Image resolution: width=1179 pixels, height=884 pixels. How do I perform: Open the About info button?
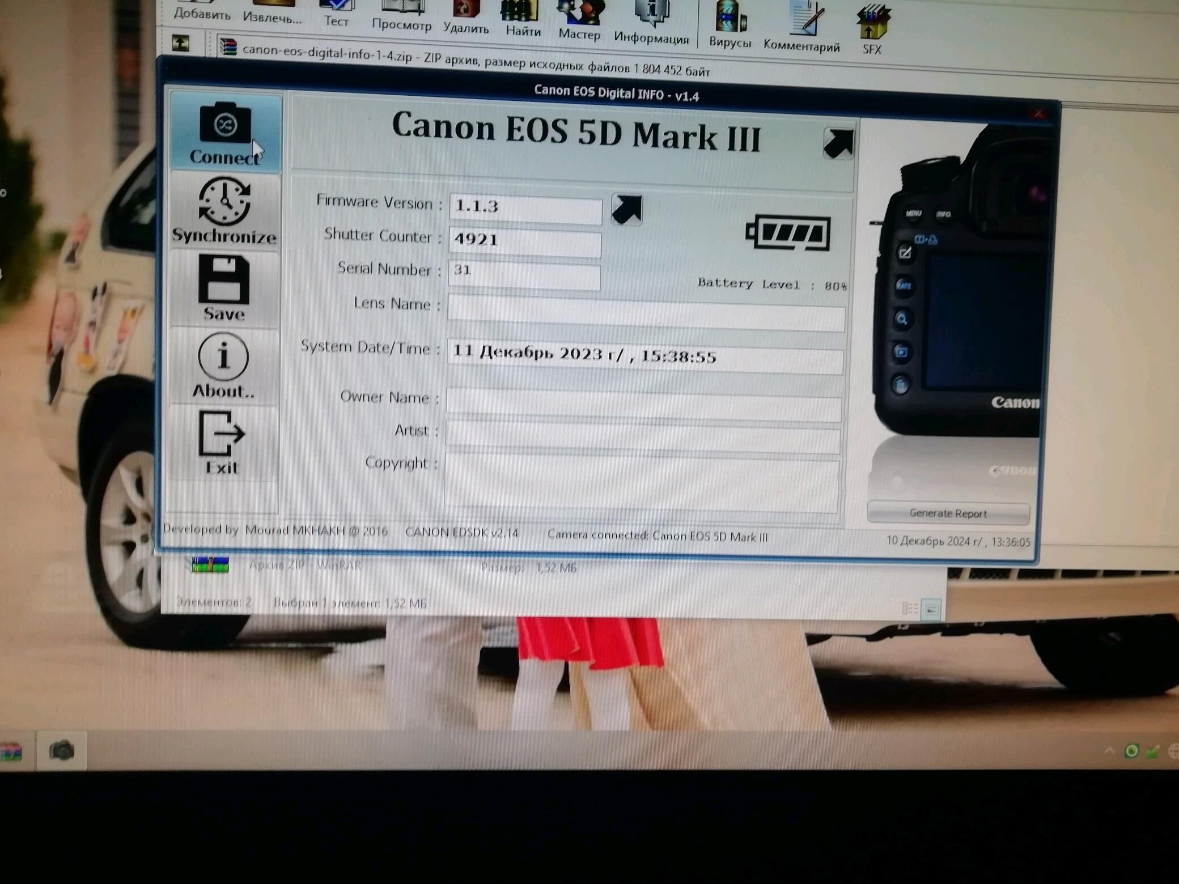223,366
